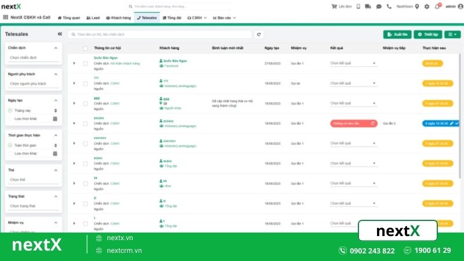Open the chat messages icon
This screenshot has width=464, height=261.
pyautogui.click(x=379, y=6)
